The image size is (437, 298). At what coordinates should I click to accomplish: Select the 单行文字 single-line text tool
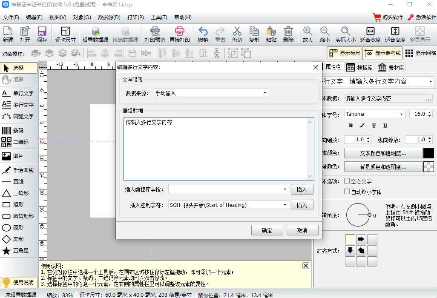click(19, 93)
